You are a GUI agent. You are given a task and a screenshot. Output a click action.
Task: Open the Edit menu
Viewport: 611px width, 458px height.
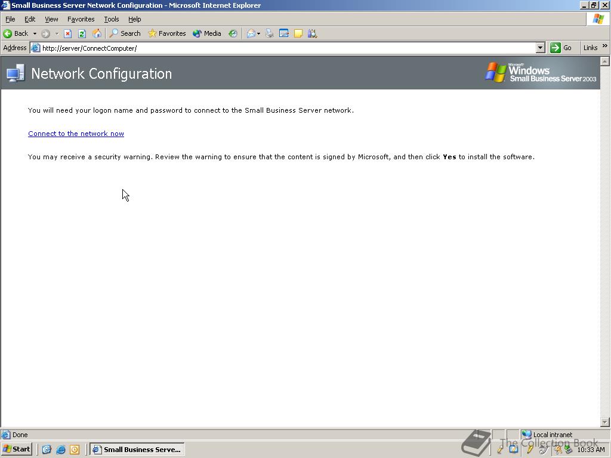(x=30, y=19)
